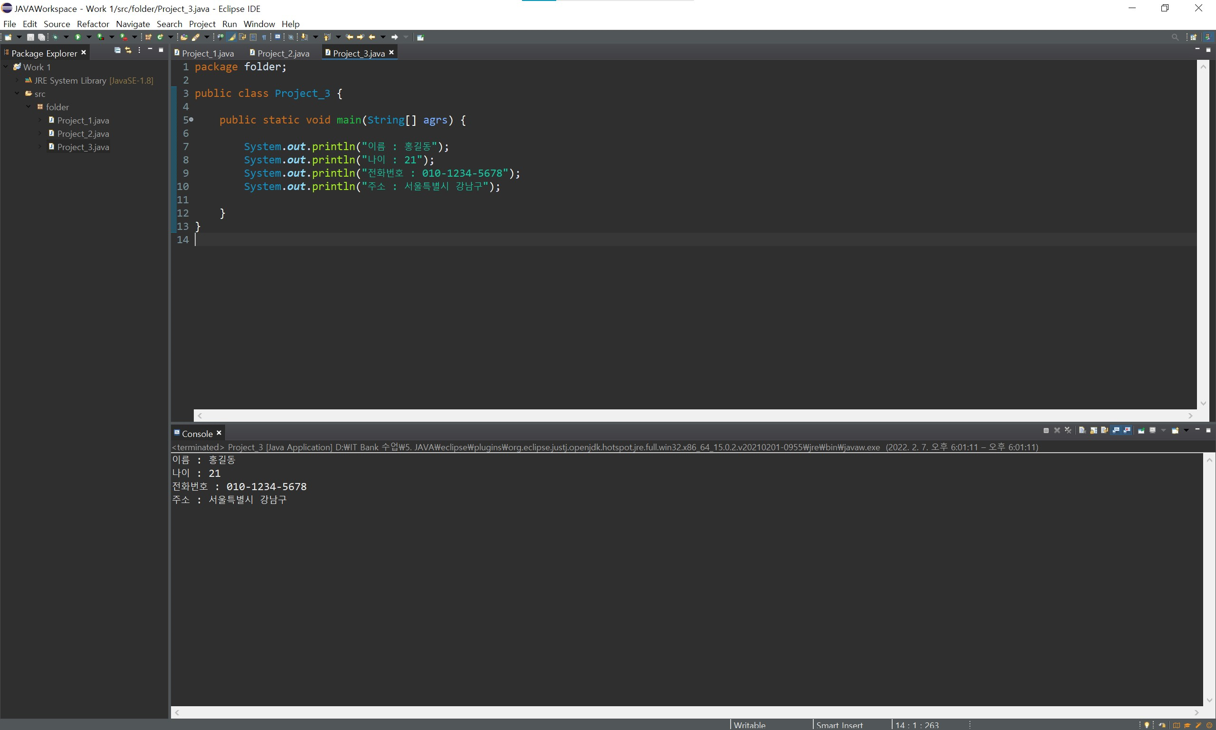
Task: Switch to the Project_1.java editor tab
Action: point(207,53)
